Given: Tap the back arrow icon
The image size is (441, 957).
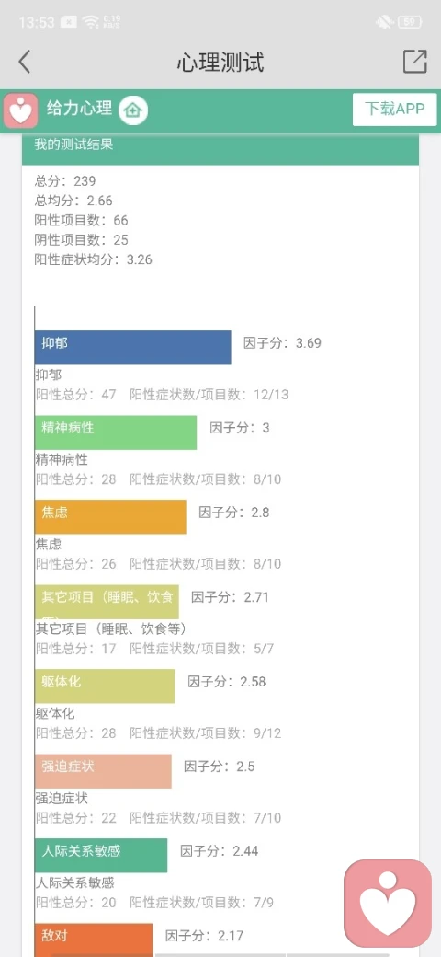Looking at the screenshot, I should tap(25, 62).
